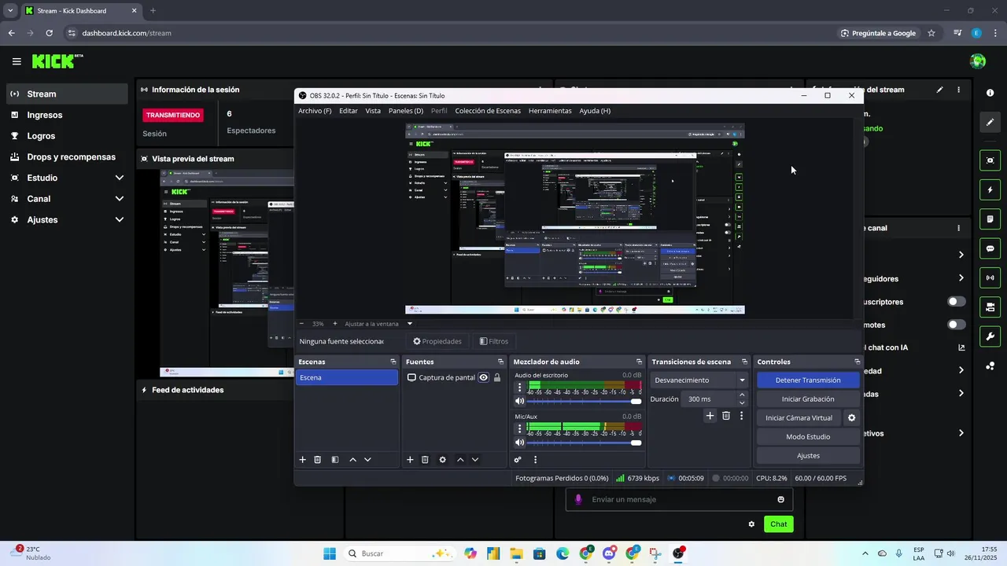This screenshot has height=566, width=1007.
Task: Expand the Canal section in Kick sidebar
Action: coord(120,199)
